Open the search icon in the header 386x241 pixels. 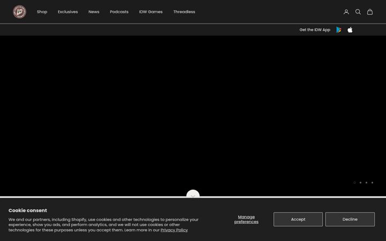(358, 12)
